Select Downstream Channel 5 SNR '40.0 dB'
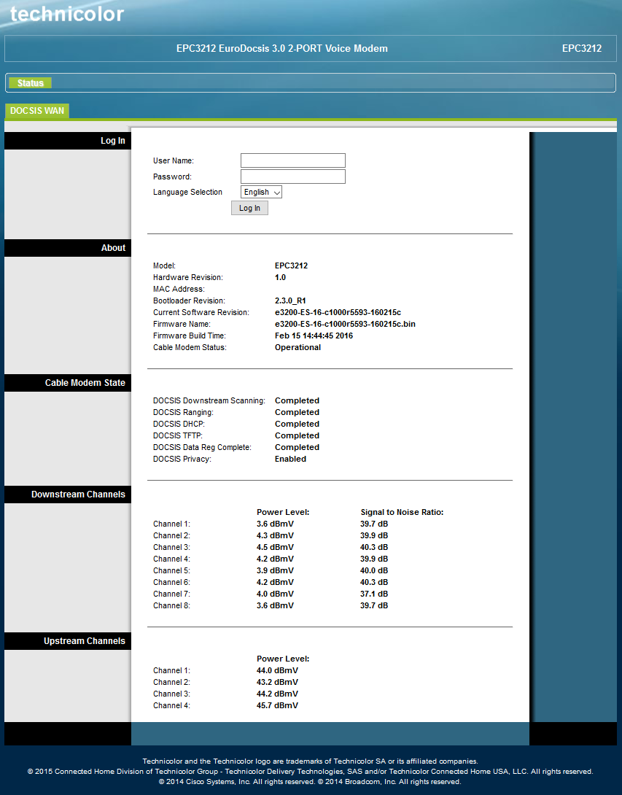 [x=374, y=570]
